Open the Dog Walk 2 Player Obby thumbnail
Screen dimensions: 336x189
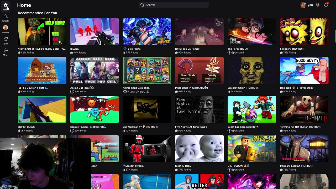(304, 71)
